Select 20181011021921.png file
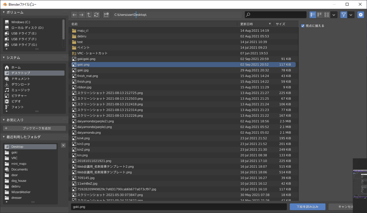The height and width of the screenshot is (213, 367). 183,161
